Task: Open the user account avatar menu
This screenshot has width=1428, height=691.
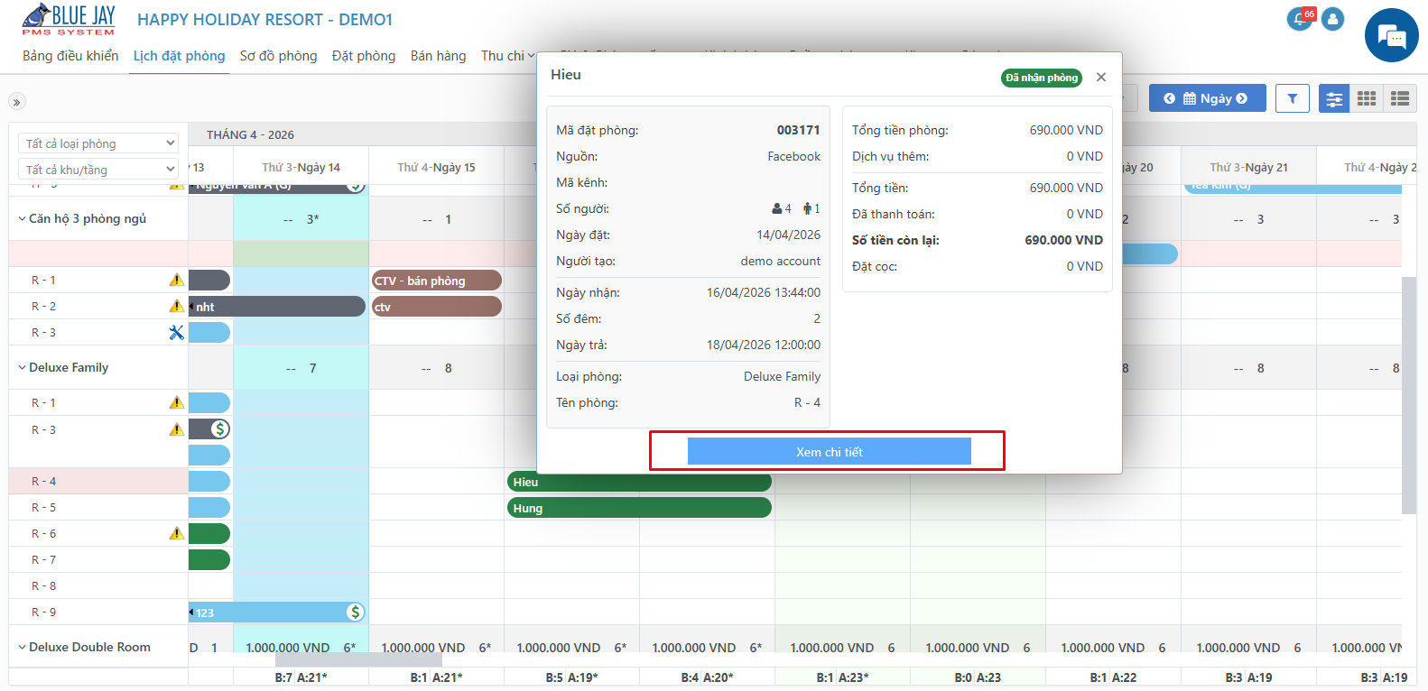Action: coord(1333,18)
